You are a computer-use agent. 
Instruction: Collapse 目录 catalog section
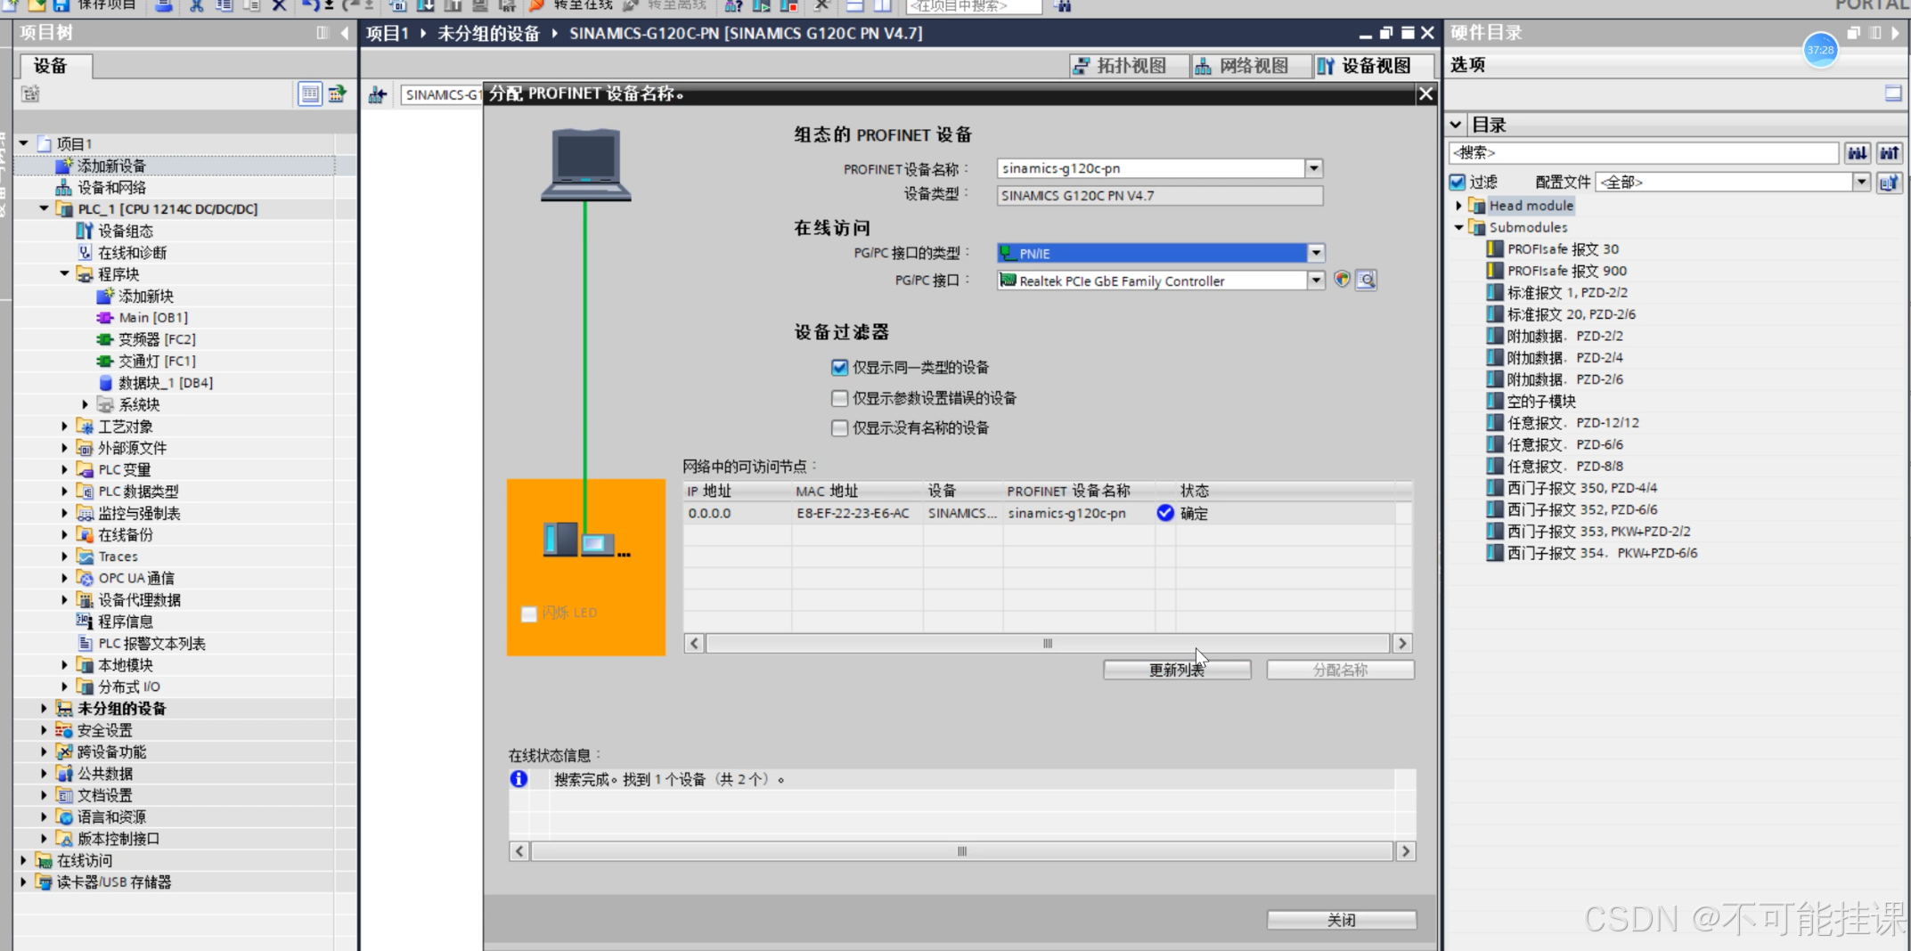tap(1456, 125)
